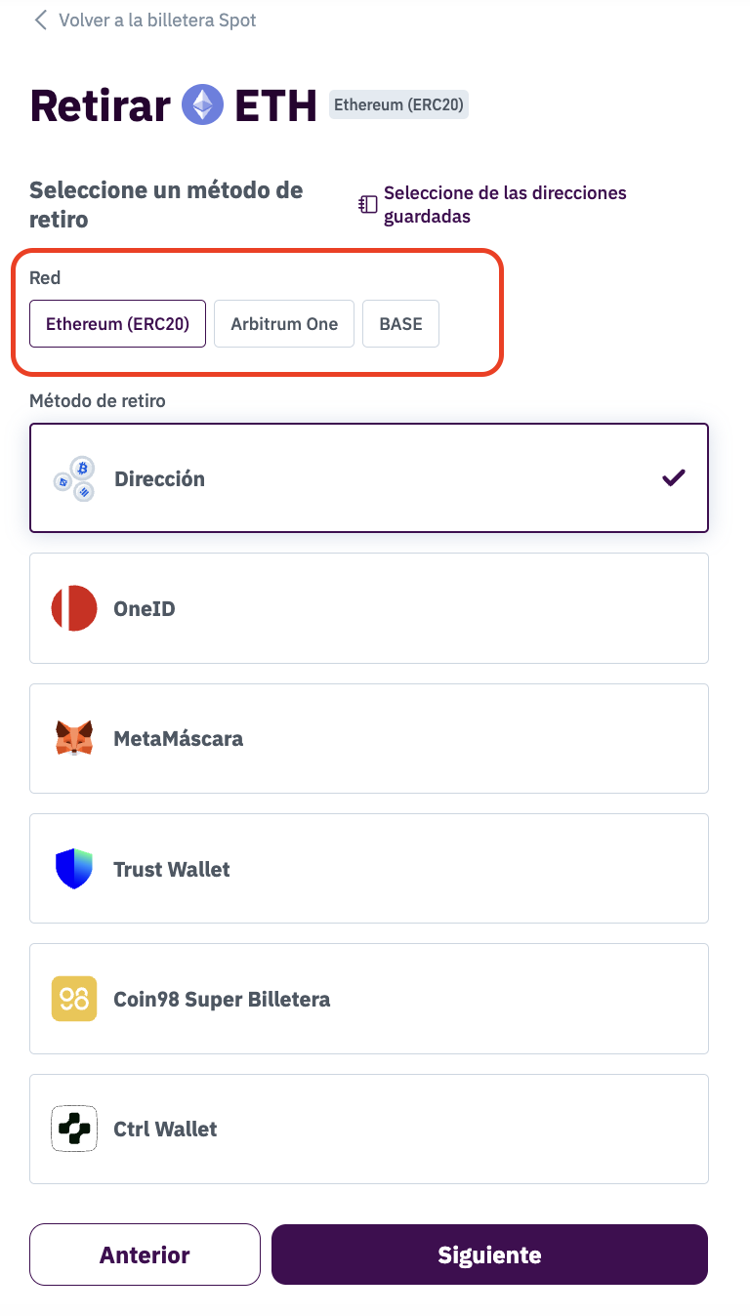
Task: Click the Ctrl Wallet logo icon
Action: pyautogui.click(x=74, y=1129)
